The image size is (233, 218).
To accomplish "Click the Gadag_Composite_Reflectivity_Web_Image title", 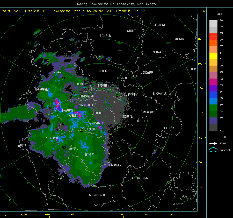I will [x=116, y=4].
